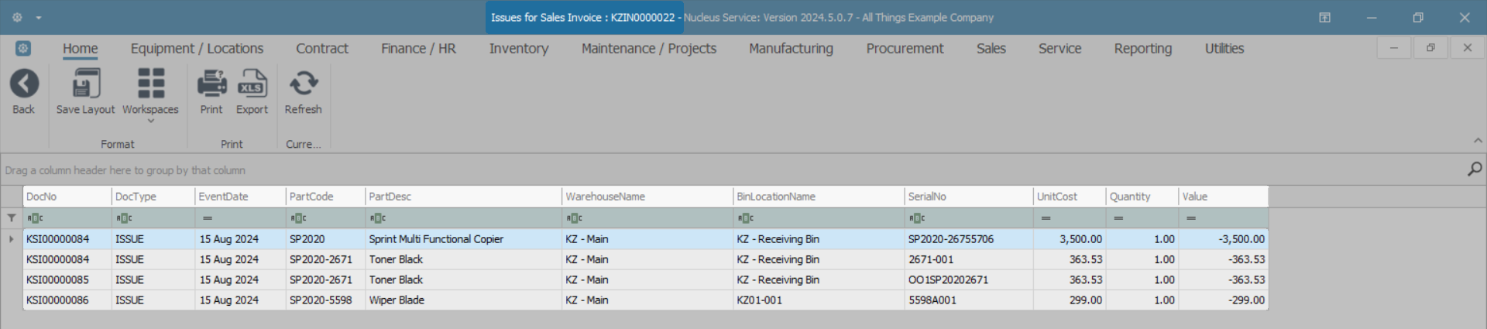The width and height of the screenshot is (1487, 329).
Task: Click the Back arrow icon
Action: pyautogui.click(x=24, y=84)
